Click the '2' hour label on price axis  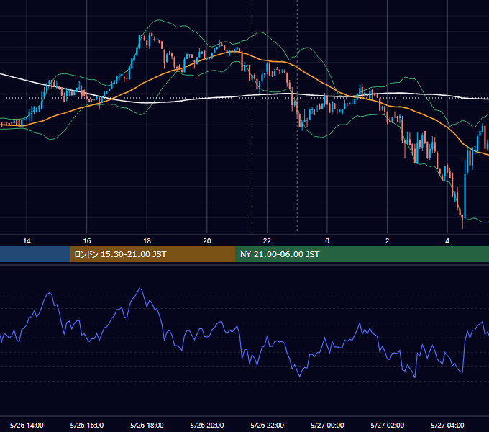(x=387, y=241)
